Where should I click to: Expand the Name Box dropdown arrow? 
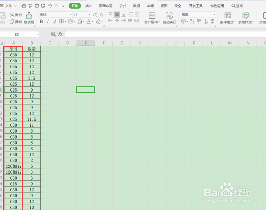[x=37, y=34]
